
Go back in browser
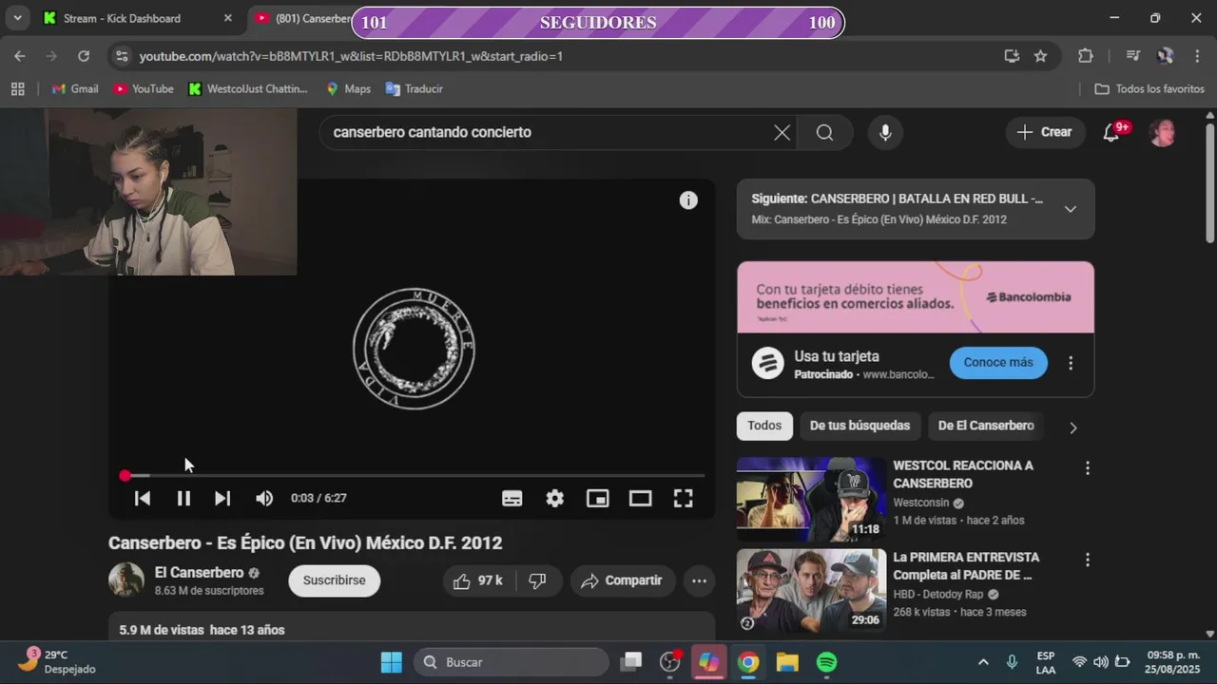[20, 56]
